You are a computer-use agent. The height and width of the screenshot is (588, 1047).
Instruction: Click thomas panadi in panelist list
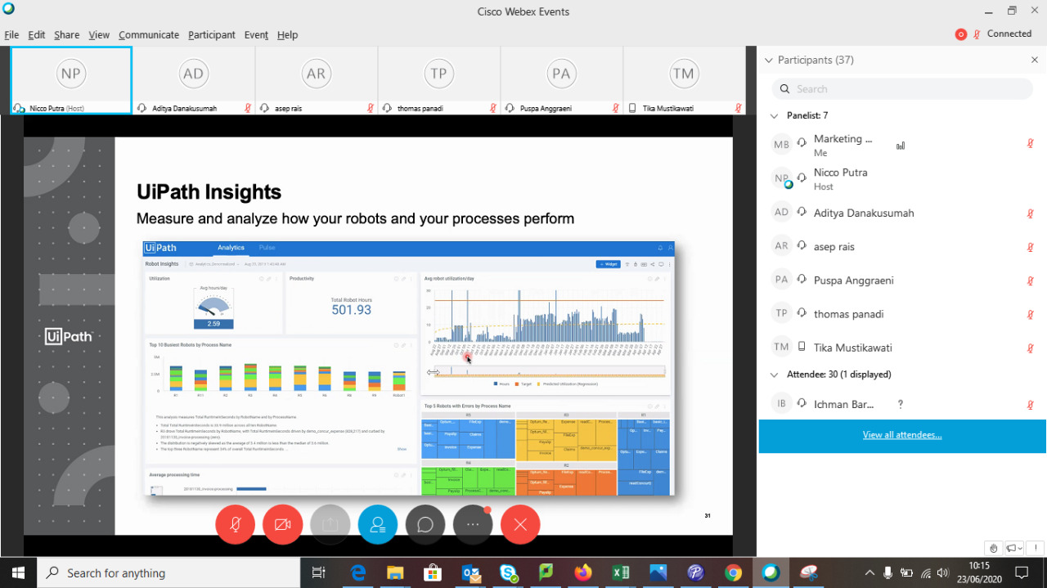pos(902,314)
